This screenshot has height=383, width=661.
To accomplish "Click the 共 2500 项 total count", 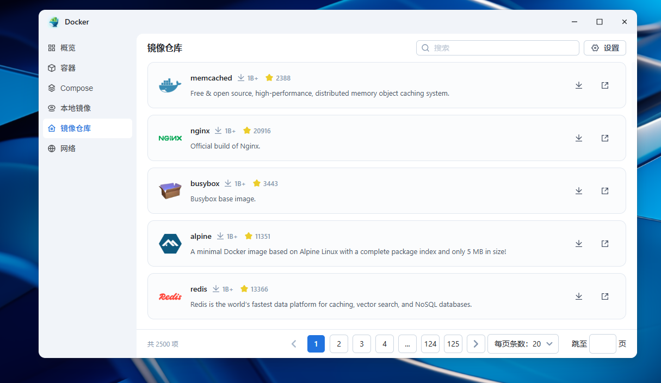I will tap(163, 344).
